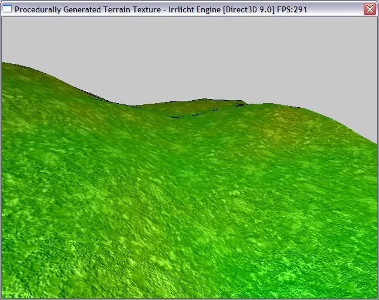
Task: Click the application icon in the title bar
Action: pos(8,9)
